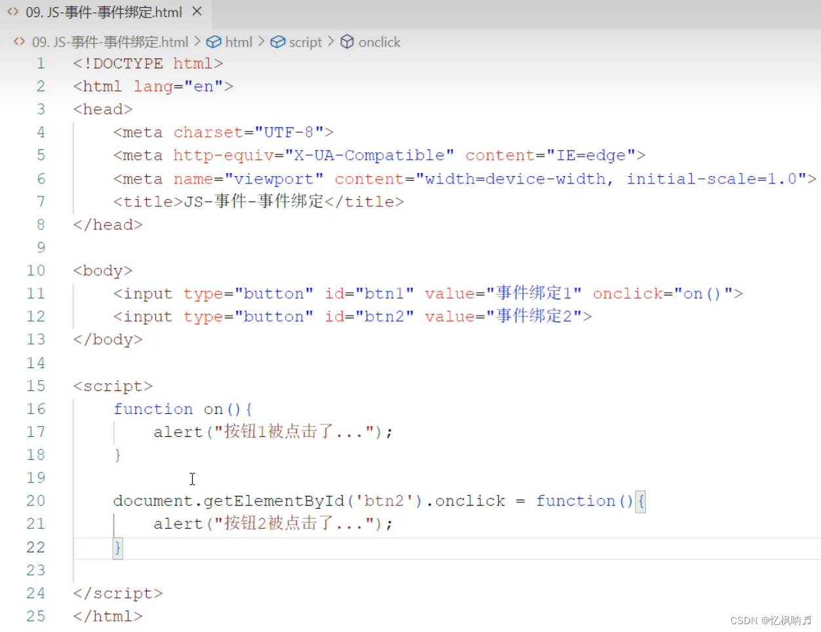This screenshot has height=632, width=821.
Task: Click the chevron before the onclick breadcrumb
Action: click(x=330, y=41)
